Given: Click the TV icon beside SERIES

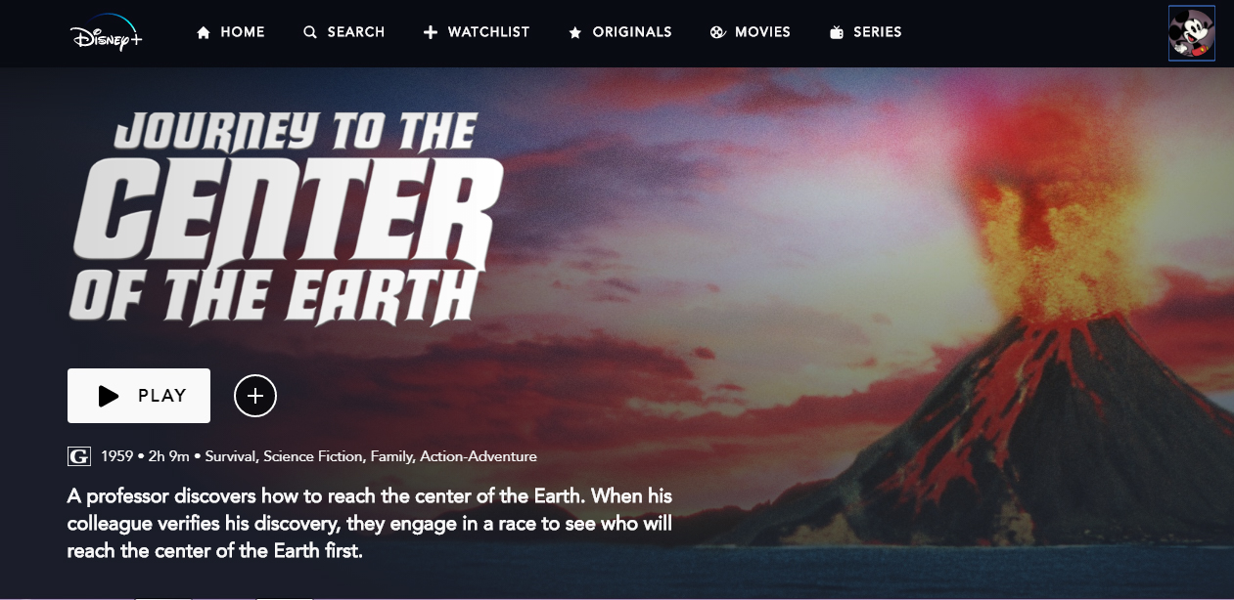Looking at the screenshot, I should (x=837, y=32).
